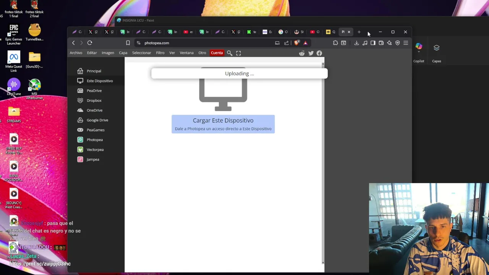The image size is (489, 275).
Task: Open the browser media music note icon
Action: click(x=365, y=43)
